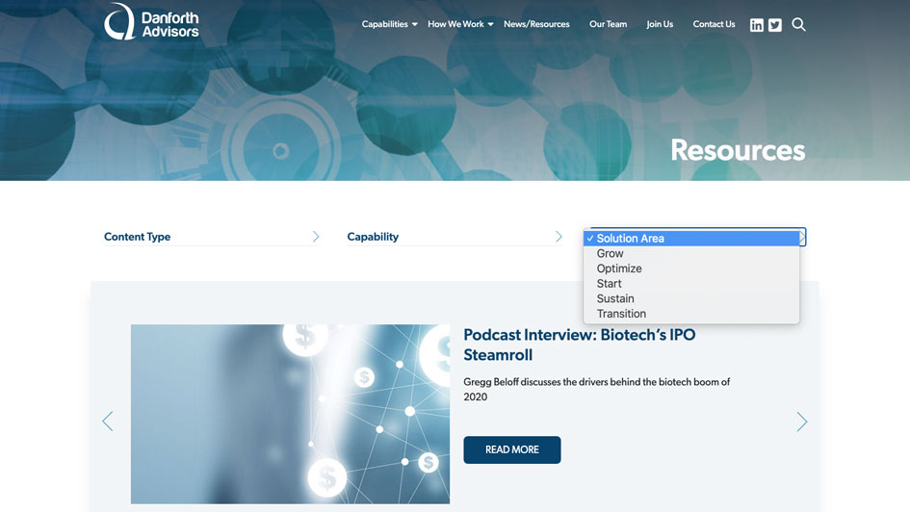Open the LinkedIn social icon
910x512 pixels.
click(x=757, y=25)
